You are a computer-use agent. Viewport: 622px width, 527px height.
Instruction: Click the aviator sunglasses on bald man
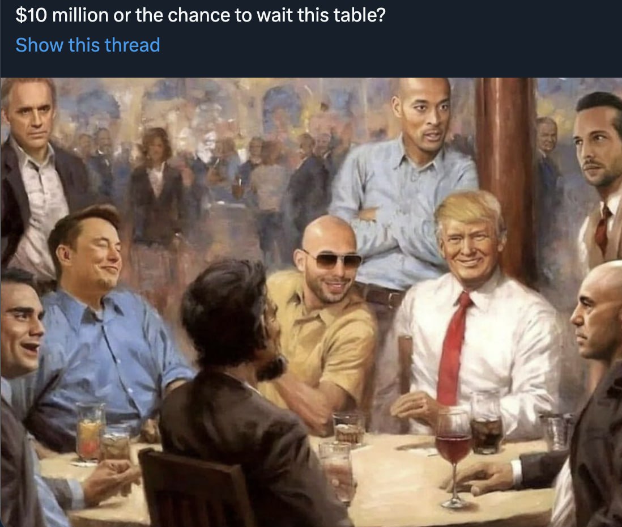[x=331, y=260]
